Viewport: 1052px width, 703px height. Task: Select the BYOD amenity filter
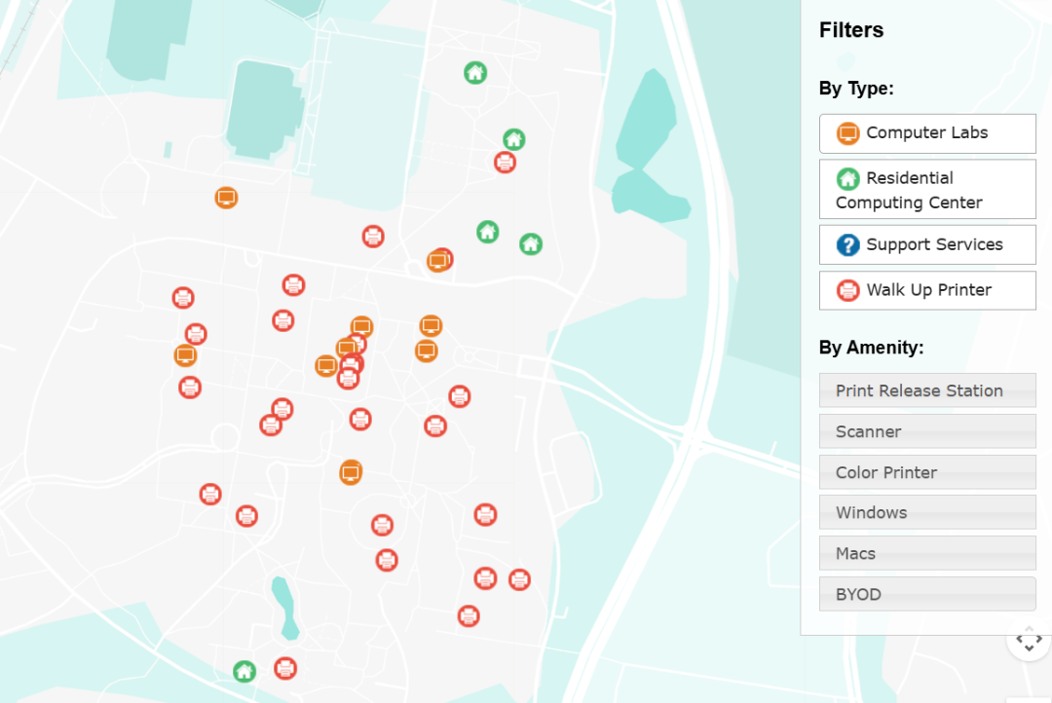pyautogui.click(x=926, y=594)
